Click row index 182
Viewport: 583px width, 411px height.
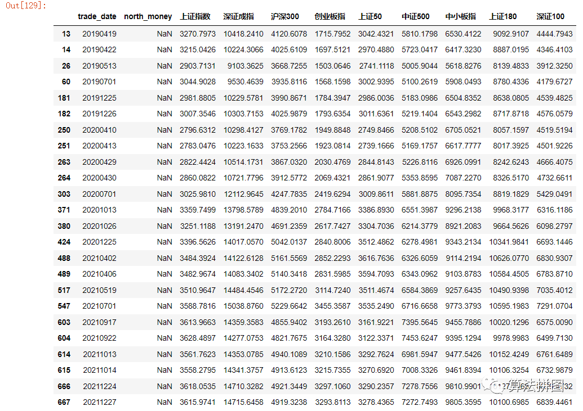64,114
